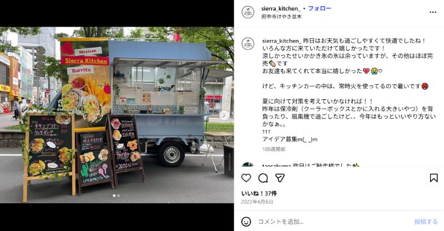Image resolution: width=444 pixels, height=231 pixels.
Task: Click the food truck photo
Action: 117,115
